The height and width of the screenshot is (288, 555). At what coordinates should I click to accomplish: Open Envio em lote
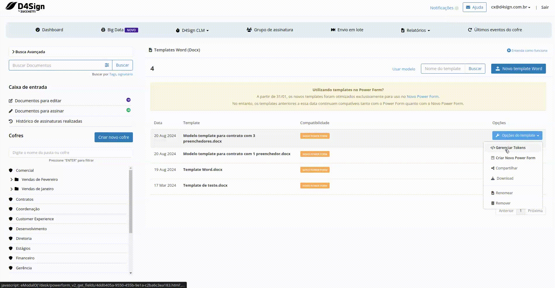pyautogui.click(x=347, y=30)
